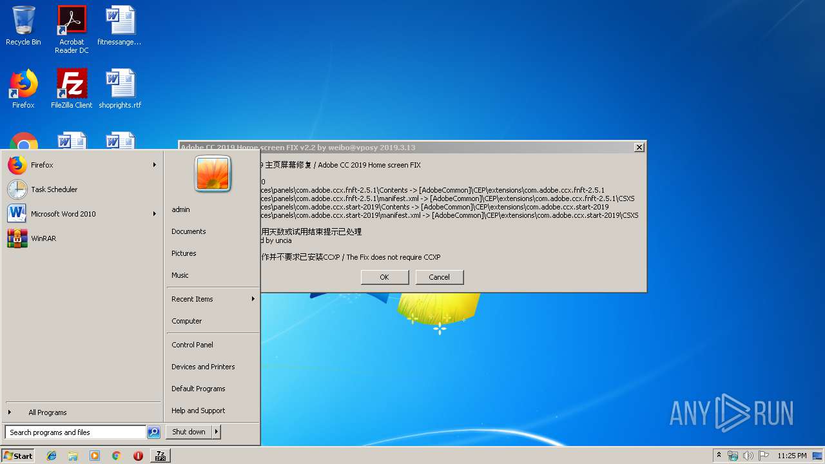Image resolution: width=825 pixels, height=464 pixels.
Task: Open Action Center flag icon
Action: [764, 456]
